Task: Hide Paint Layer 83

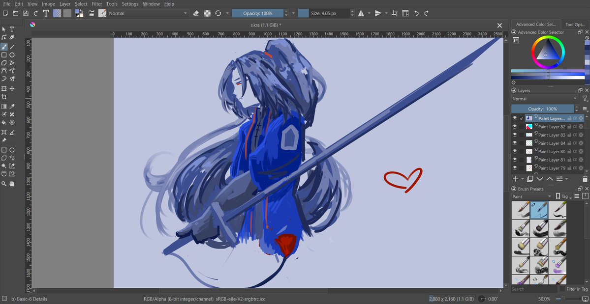Action: [515, 135]
